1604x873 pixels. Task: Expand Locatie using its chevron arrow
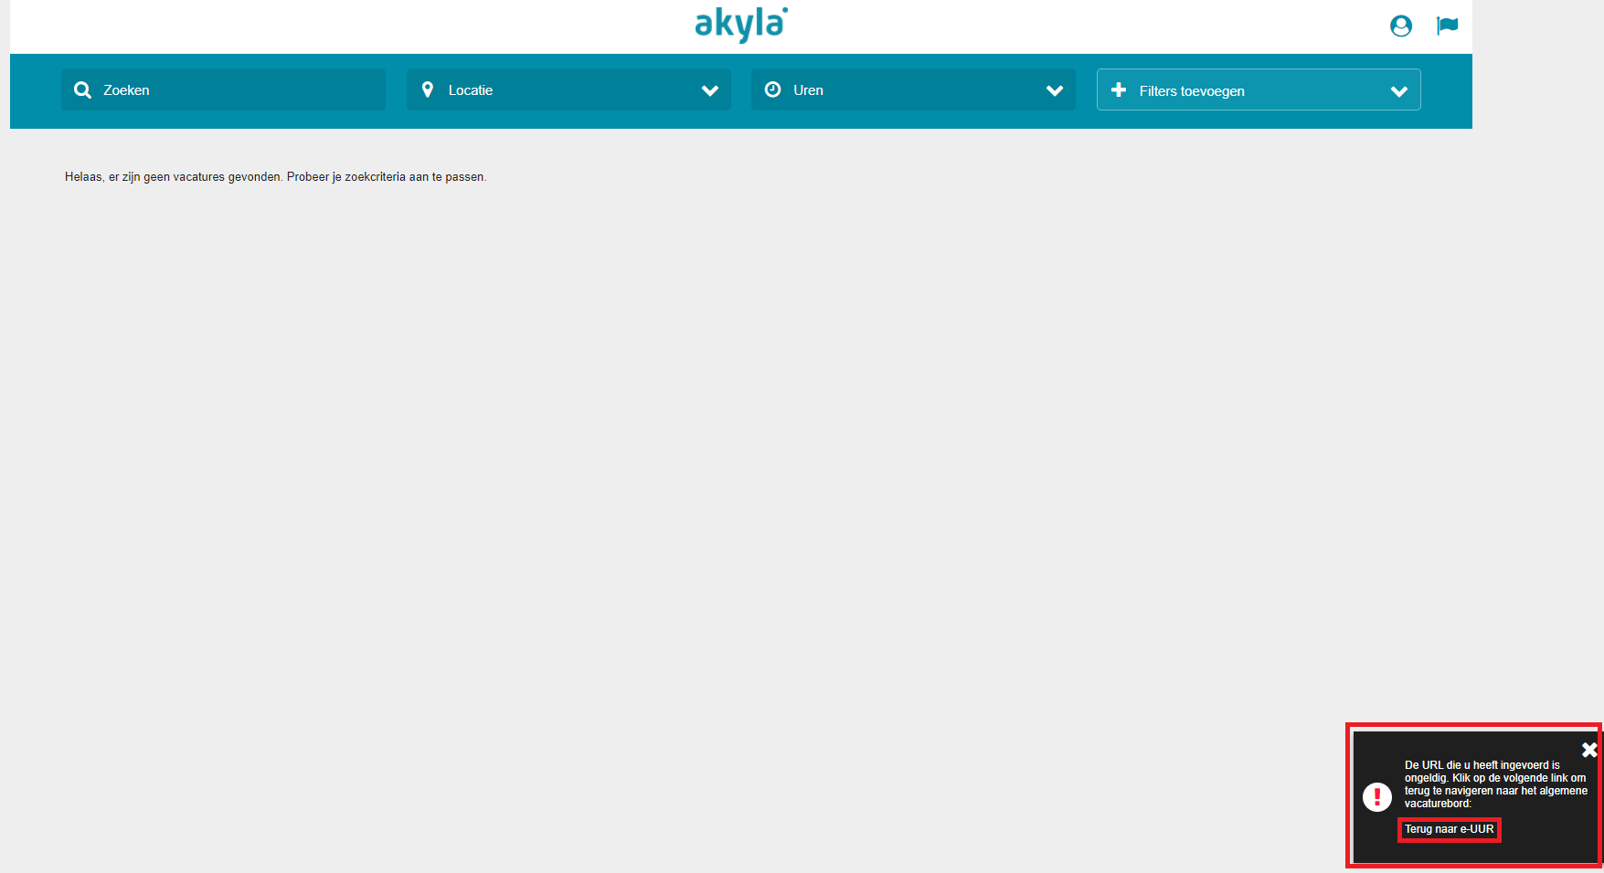point(710,90)
